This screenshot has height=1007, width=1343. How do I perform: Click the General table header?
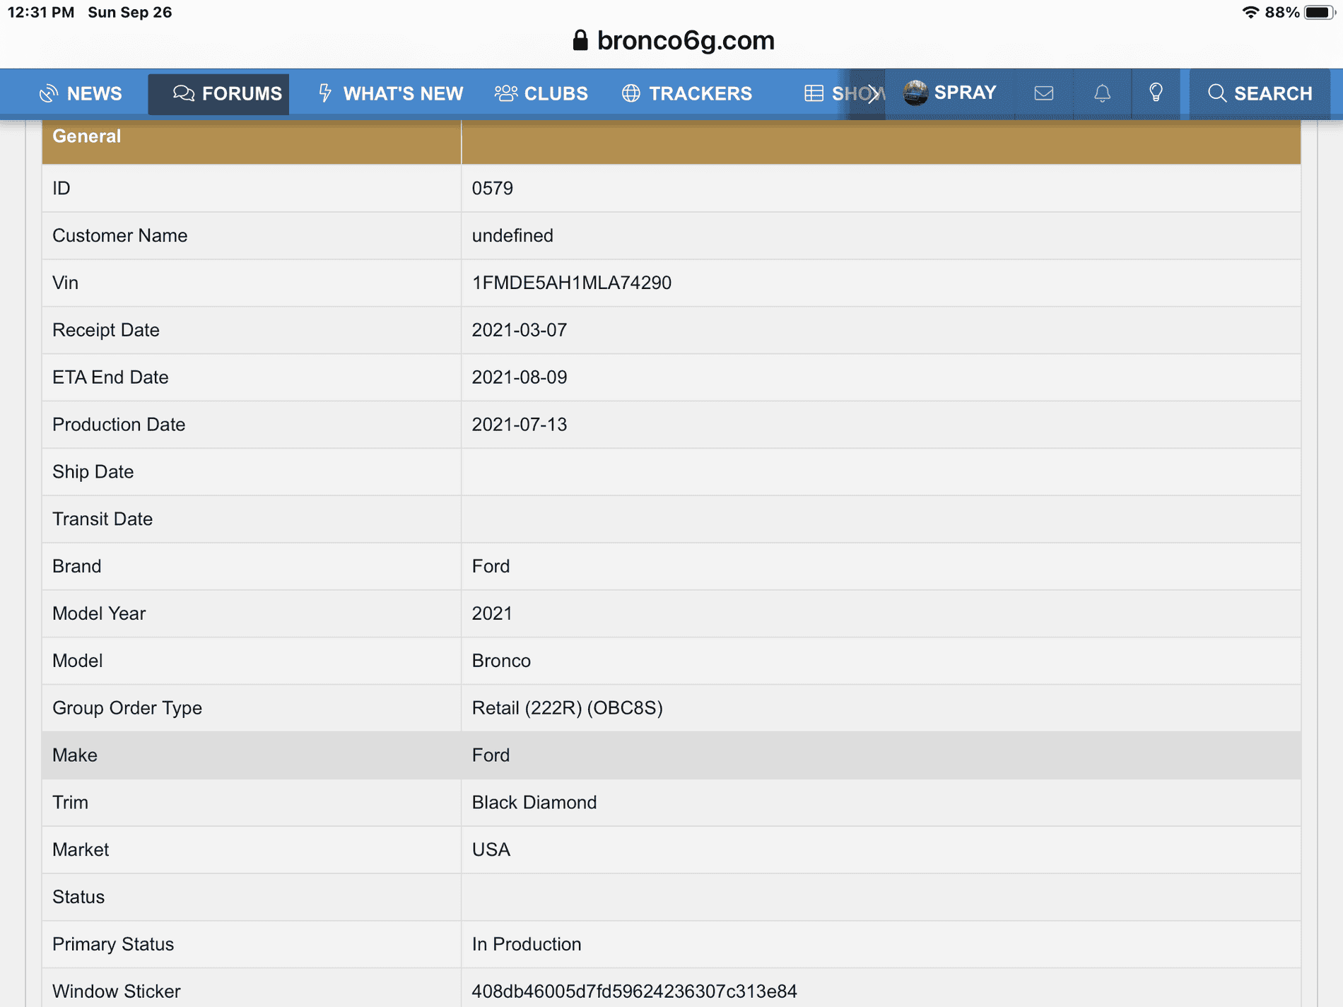pos(86,136)
